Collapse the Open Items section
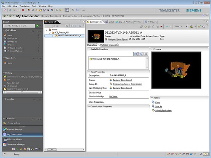This screenshot has width=211, height=158. [x=4, y=58]
